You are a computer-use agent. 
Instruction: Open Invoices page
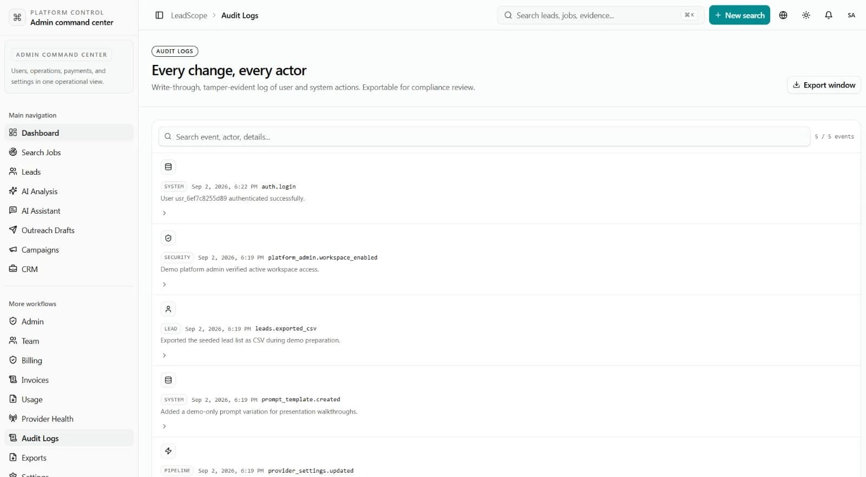point(69,380)
